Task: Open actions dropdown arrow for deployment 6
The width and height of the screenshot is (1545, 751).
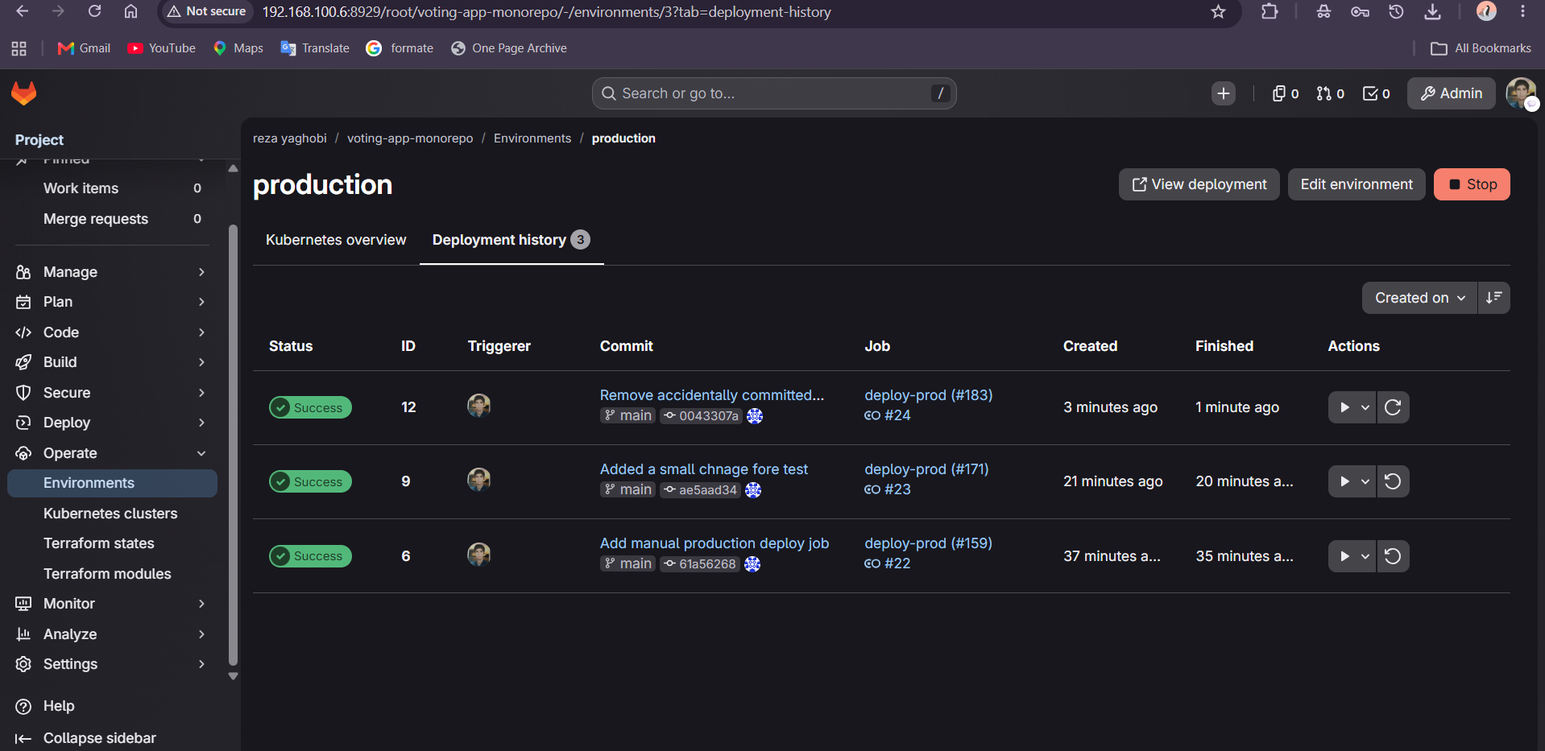Action: [x=1365, y=556]
